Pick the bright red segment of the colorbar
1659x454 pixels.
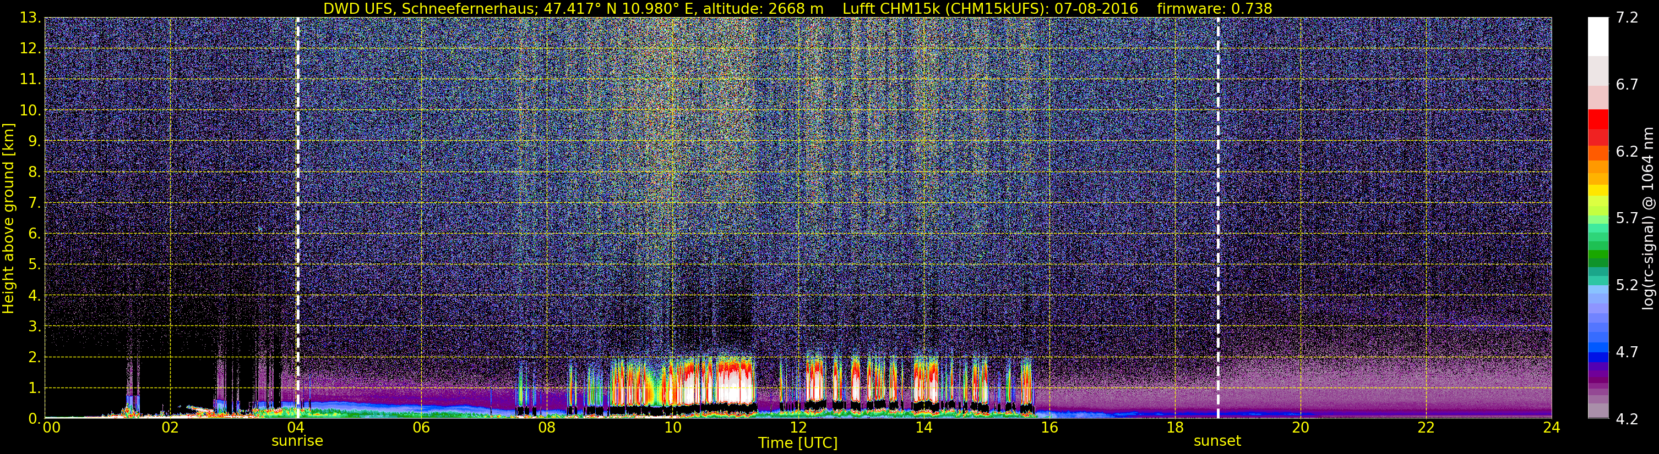point(1598,119)
